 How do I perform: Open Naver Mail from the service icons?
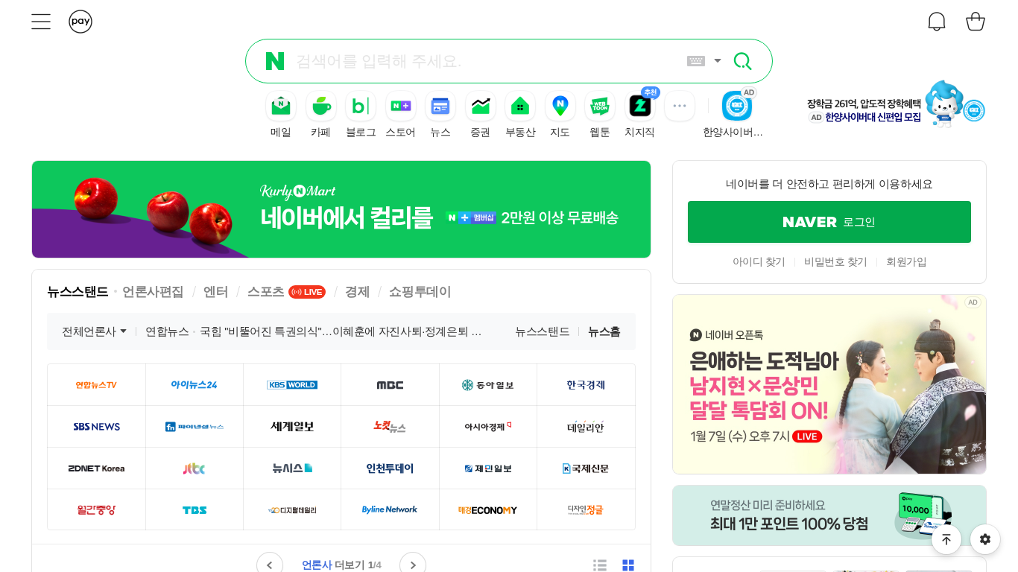click(281, 106)
